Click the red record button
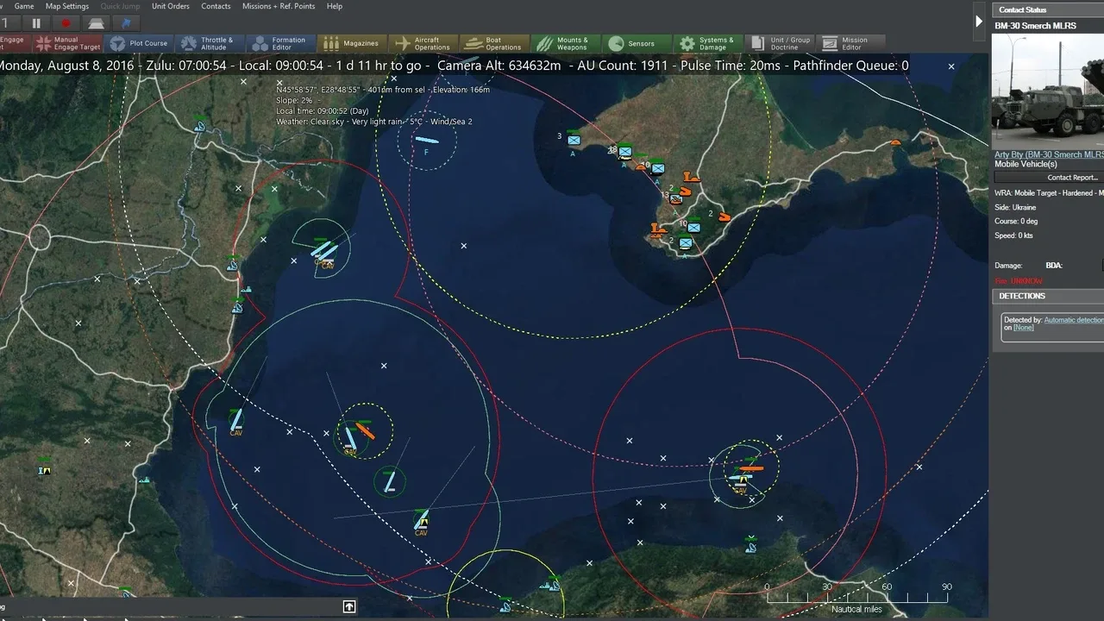The width and height of the screenshot is (1104, 621). (66, 23)
